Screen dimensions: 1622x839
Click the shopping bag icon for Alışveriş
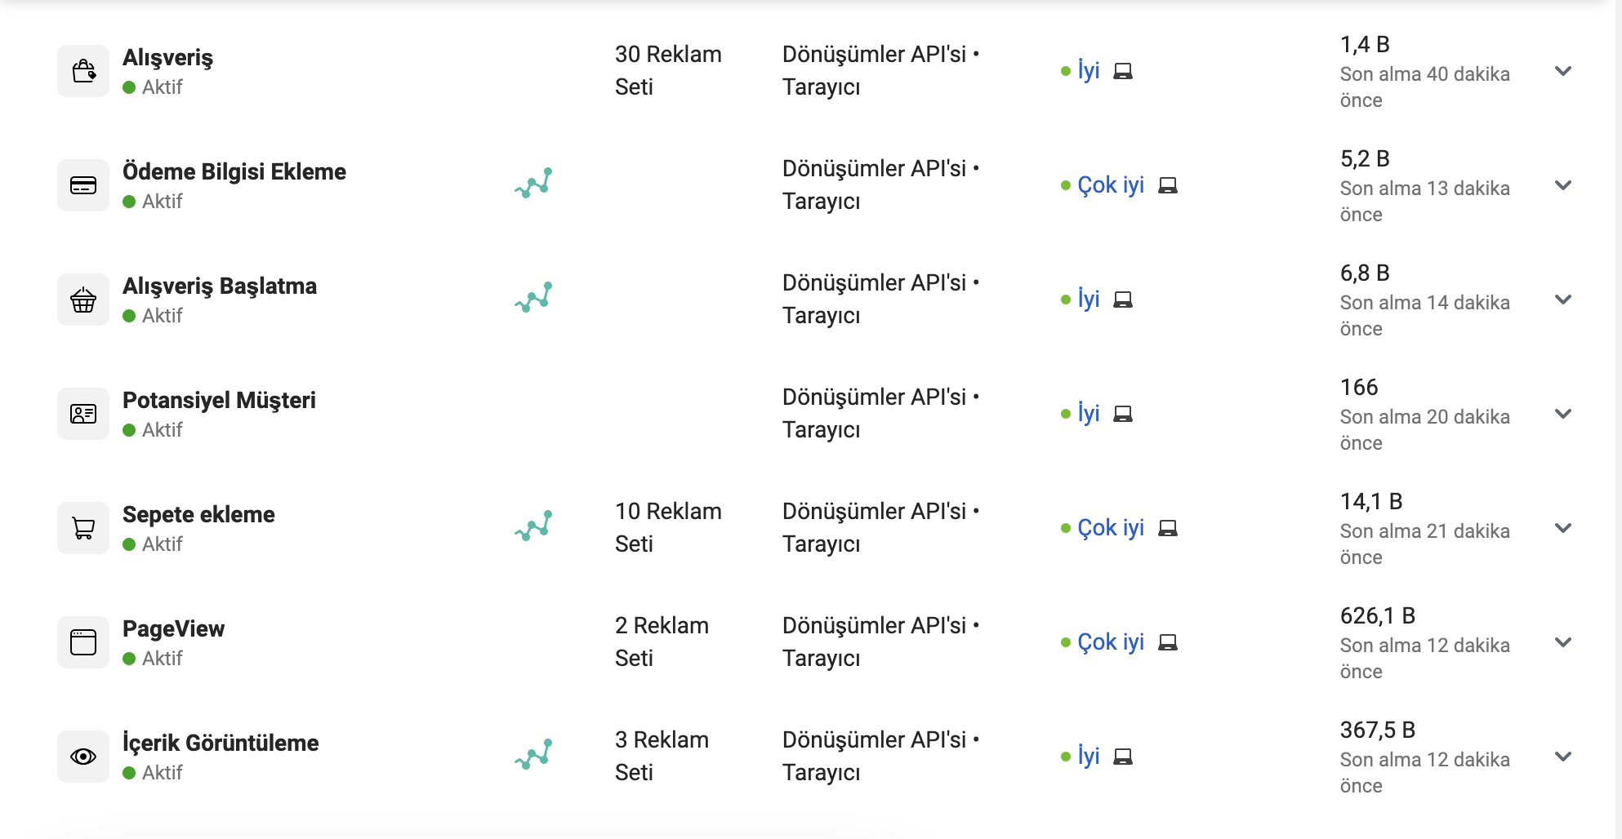click(x=83, y=71)
